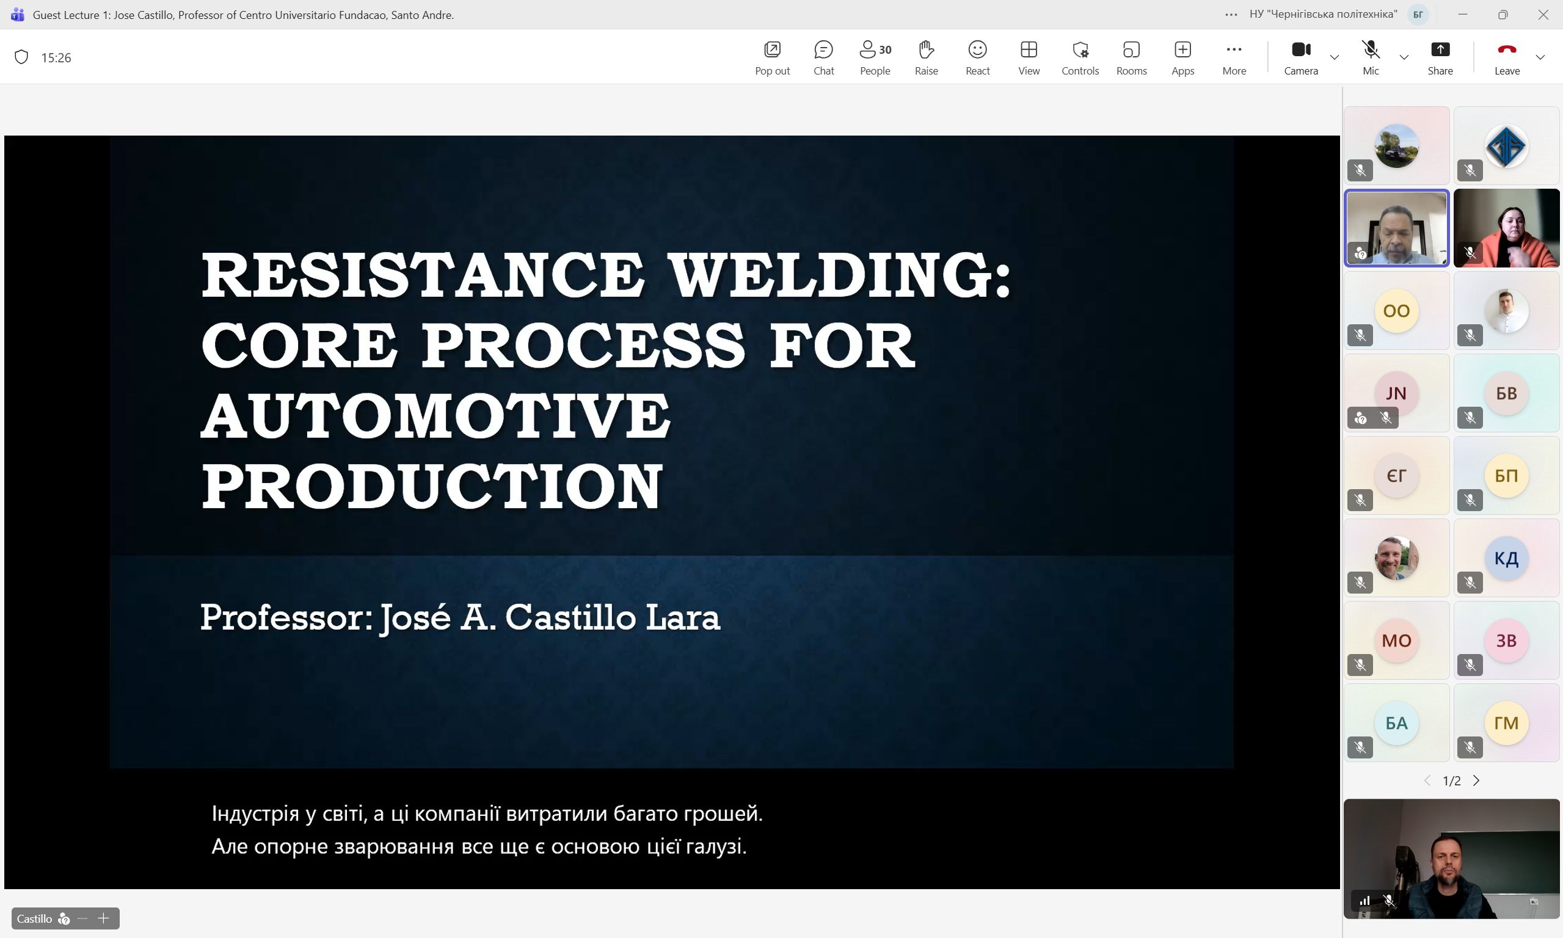Screen dimensions: 1563x938
Task: Open the People list
Action: pos(875,57)
